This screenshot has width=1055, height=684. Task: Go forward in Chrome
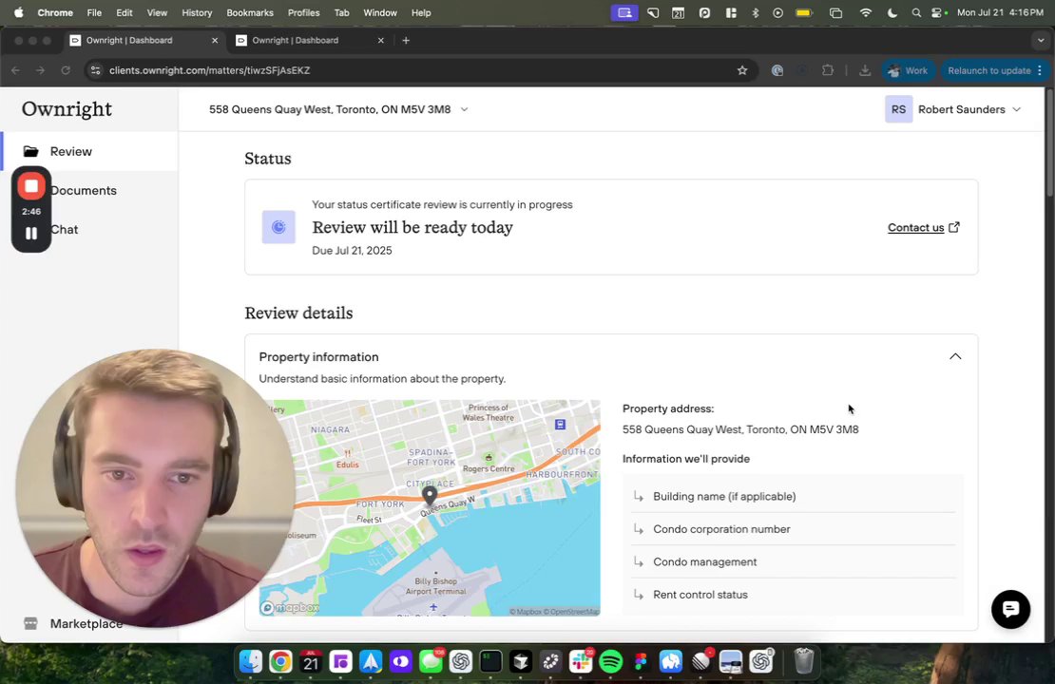[40, 70]
